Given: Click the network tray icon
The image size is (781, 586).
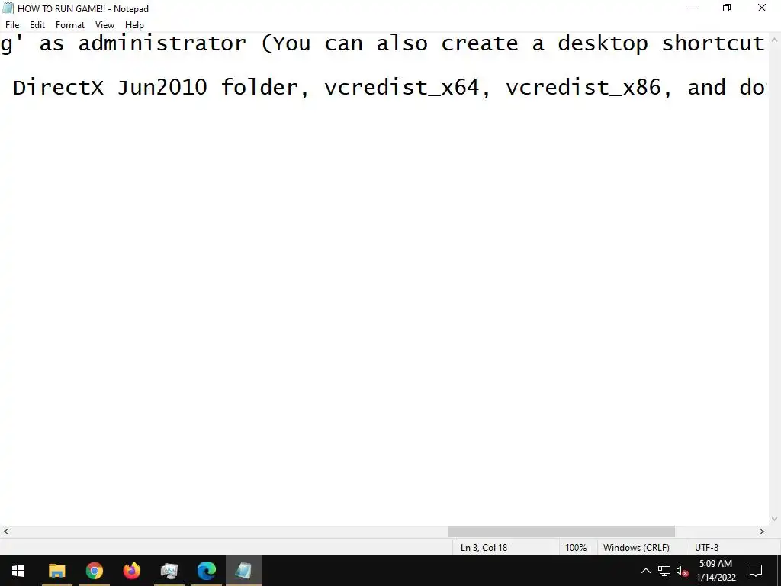Looking at the screenshot, I should [664, 571].
